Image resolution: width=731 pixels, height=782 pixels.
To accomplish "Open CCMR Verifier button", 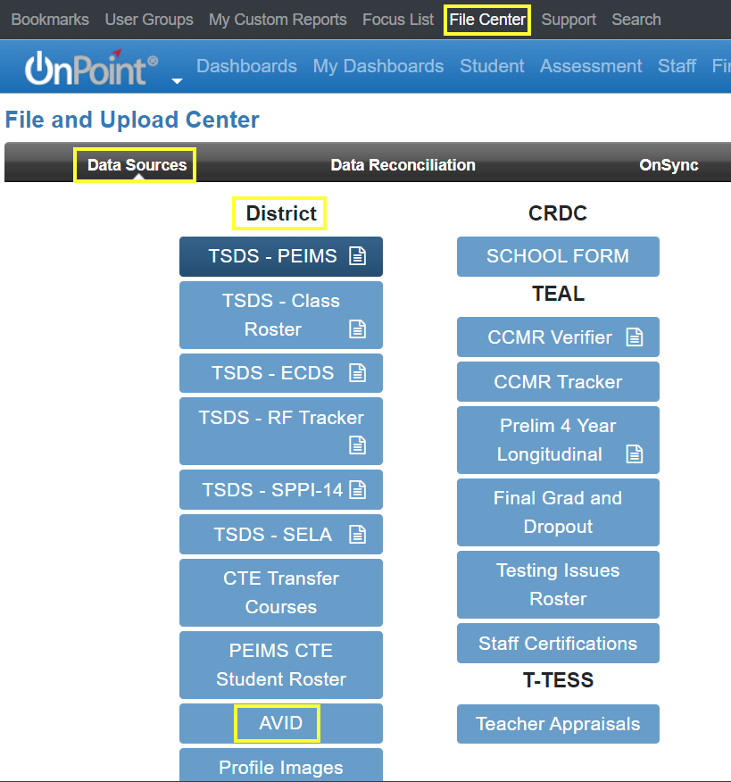I will (558, 337).
